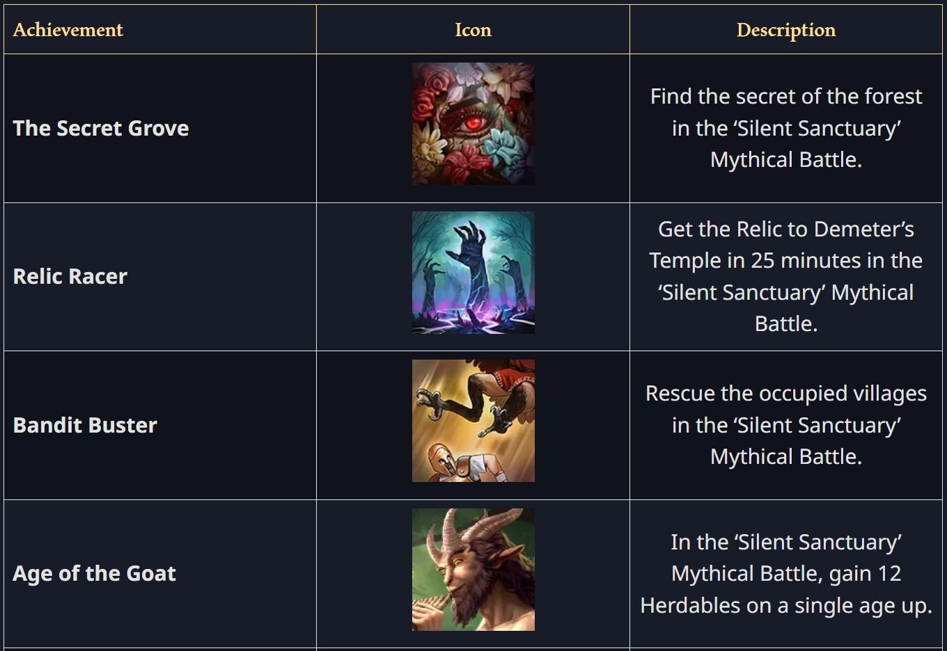Click the satyr's curved horns in goat icon
This screenshot has height=651, width=947.
point(480,527)
